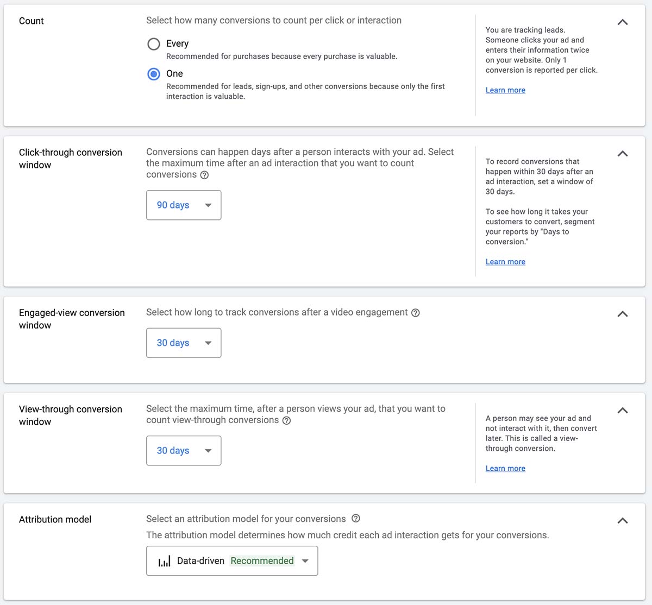Select the One conversion count radio button
Viewport: 652px width, 605px height.
click(154, 74)
